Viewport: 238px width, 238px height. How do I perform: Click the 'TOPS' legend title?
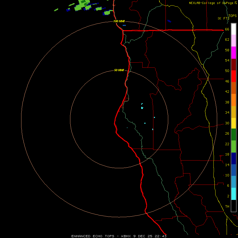pos(232,16)
